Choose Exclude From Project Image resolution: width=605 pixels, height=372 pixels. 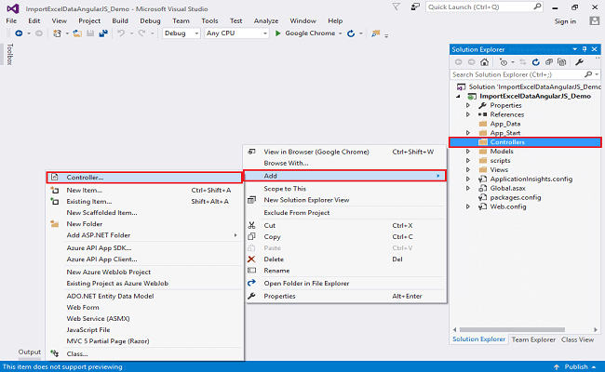tap(345, 212)
